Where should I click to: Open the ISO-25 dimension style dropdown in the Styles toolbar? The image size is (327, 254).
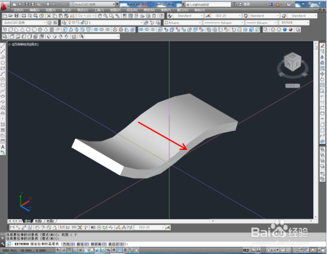(x=226, y=16)
